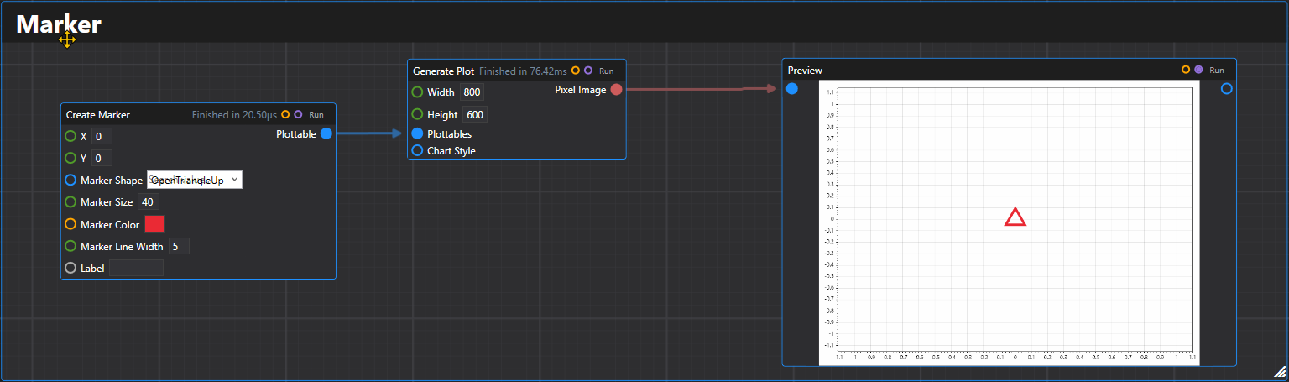Click the Marker Line Width field showing 5

[180, 246]
